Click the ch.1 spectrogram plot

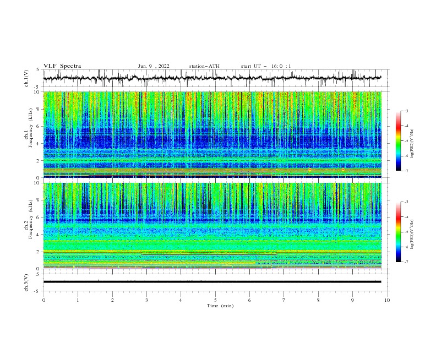click(212, 134)
